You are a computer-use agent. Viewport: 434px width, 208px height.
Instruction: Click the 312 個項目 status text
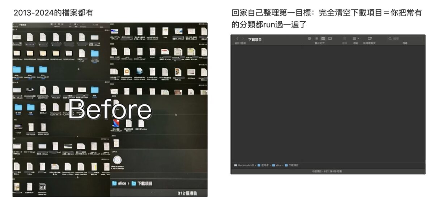(187, 194)
